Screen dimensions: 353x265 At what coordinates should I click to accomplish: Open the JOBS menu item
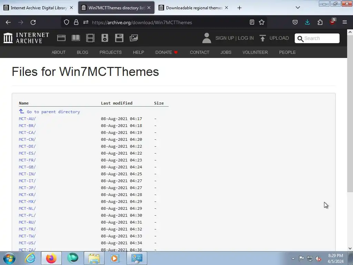click(226, 52)
